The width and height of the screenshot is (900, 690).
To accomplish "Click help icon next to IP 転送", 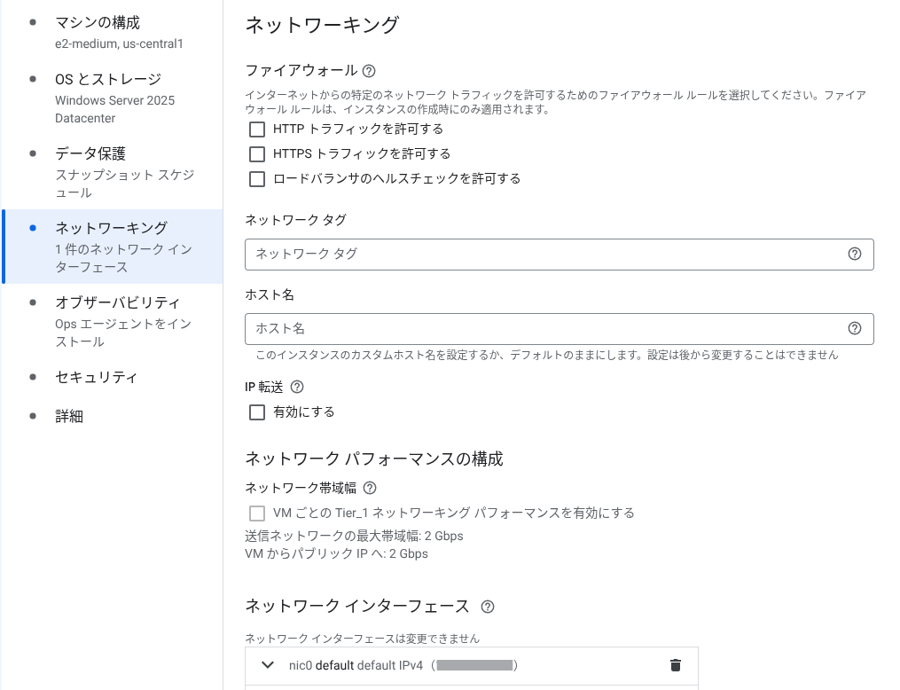I will (x=297, y=387).
